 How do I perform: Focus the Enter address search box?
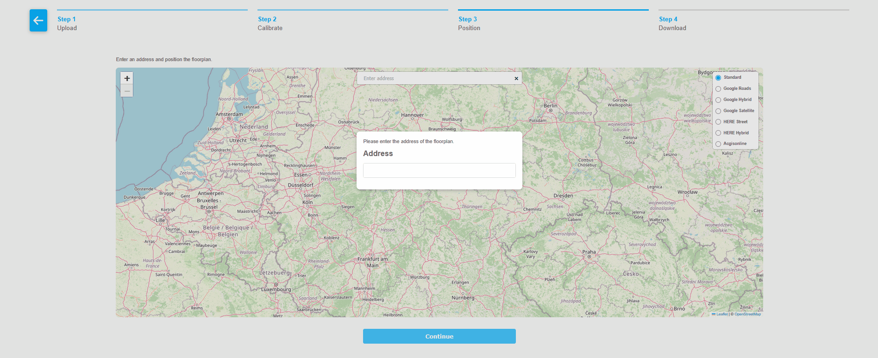435,78
